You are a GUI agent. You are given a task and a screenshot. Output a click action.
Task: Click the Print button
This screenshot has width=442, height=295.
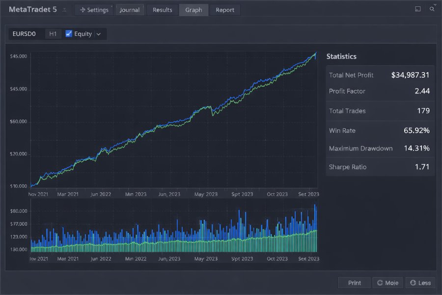(x=354, y=282)
